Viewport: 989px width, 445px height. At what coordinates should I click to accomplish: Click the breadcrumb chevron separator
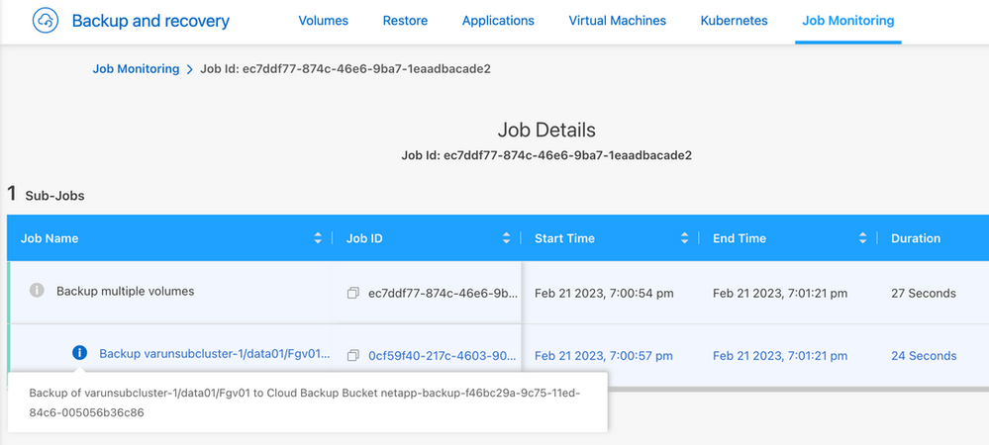click(x=190, y=70)
